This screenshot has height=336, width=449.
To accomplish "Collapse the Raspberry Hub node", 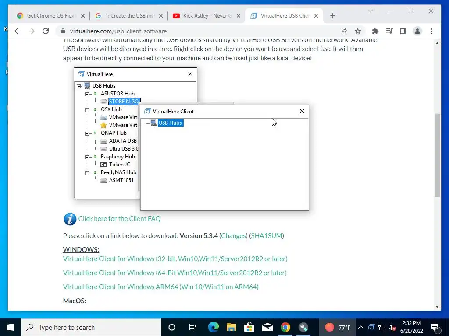I will [x=87, y=157].
